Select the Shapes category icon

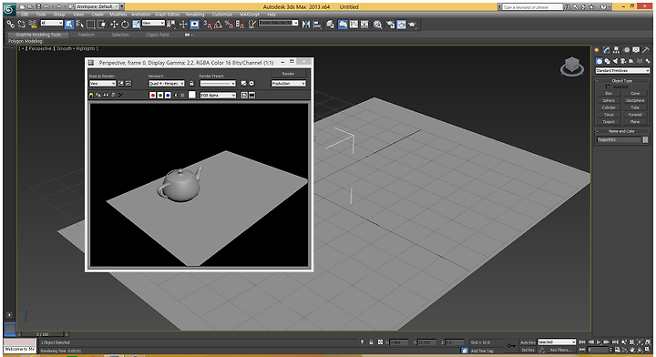(607, 61)
